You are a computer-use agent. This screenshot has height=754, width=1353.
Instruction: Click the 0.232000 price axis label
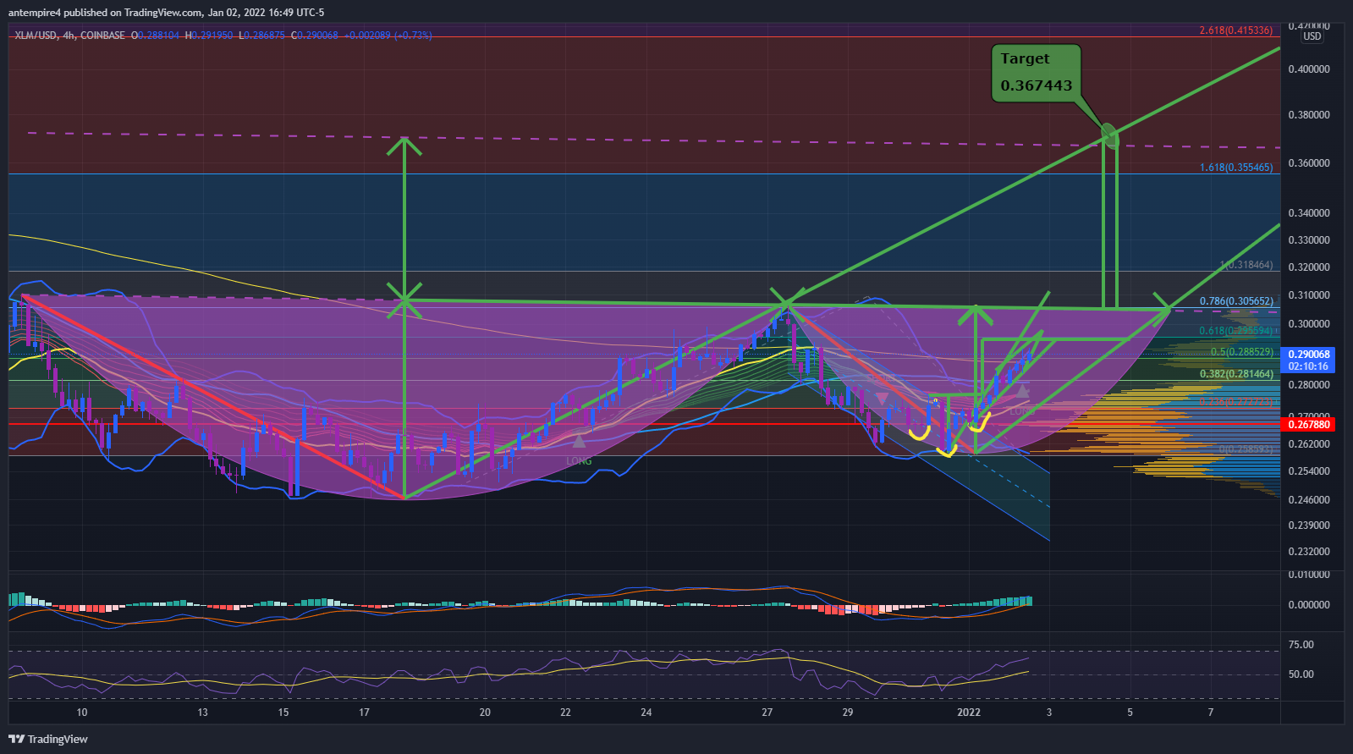[1311, 552]
